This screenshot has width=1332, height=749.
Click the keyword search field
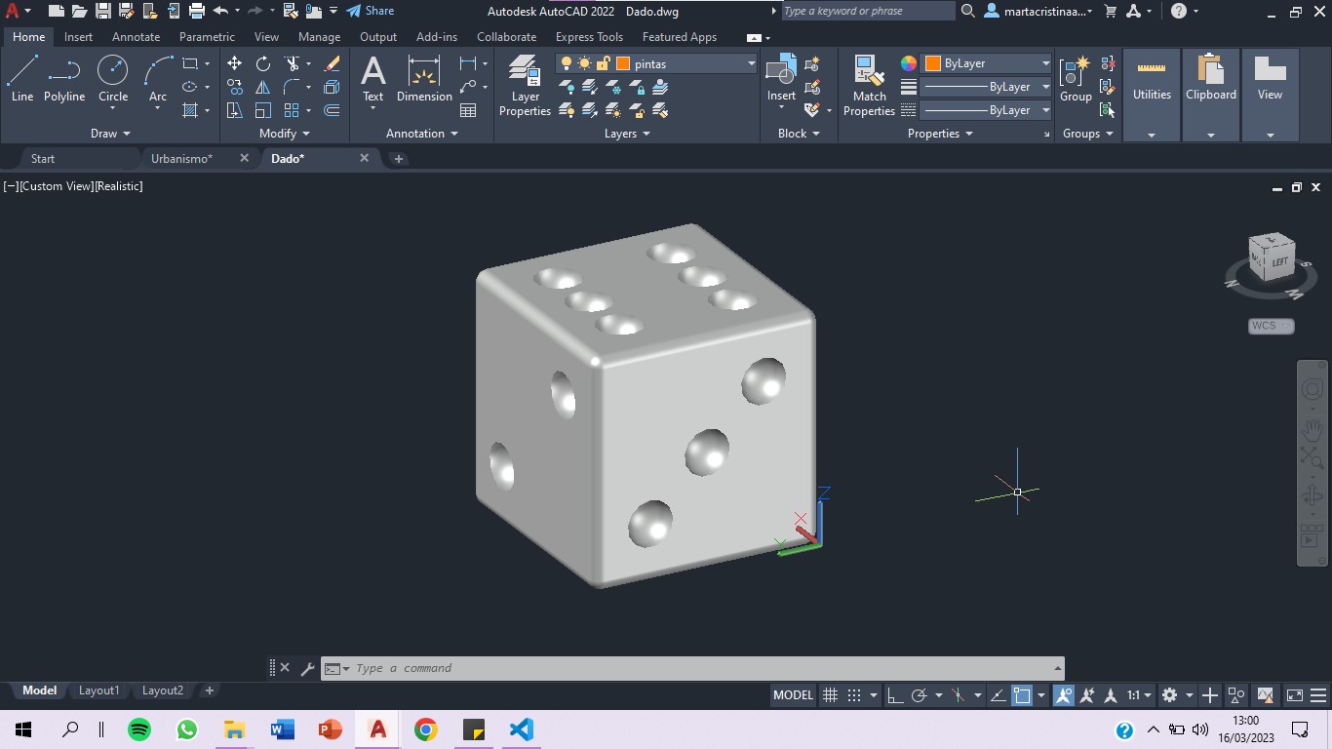[868, 11]
